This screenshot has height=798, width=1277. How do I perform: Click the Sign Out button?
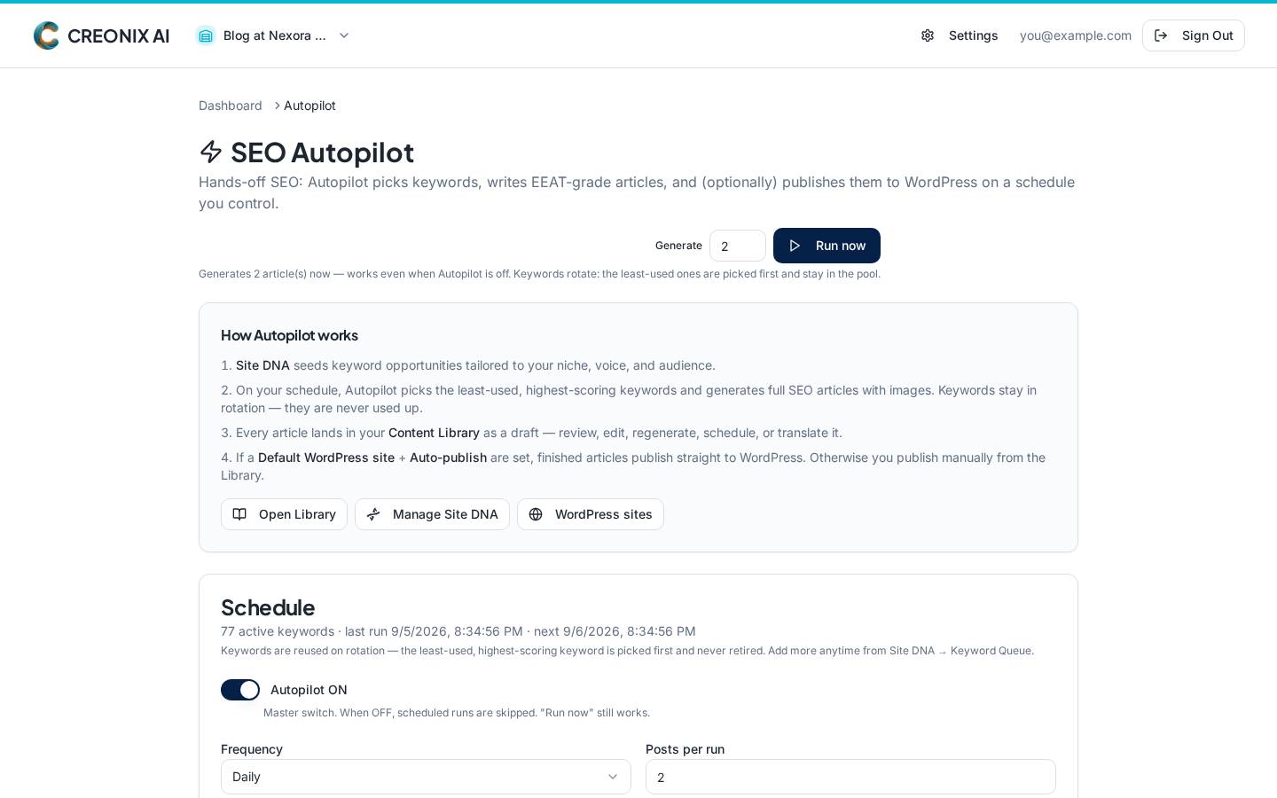tap(1194, 35)
